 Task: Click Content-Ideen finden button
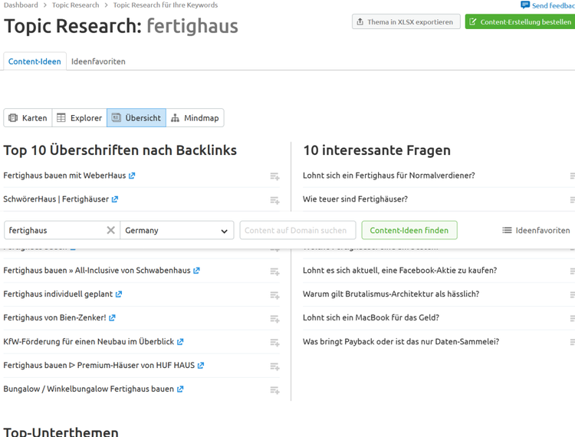409,230
